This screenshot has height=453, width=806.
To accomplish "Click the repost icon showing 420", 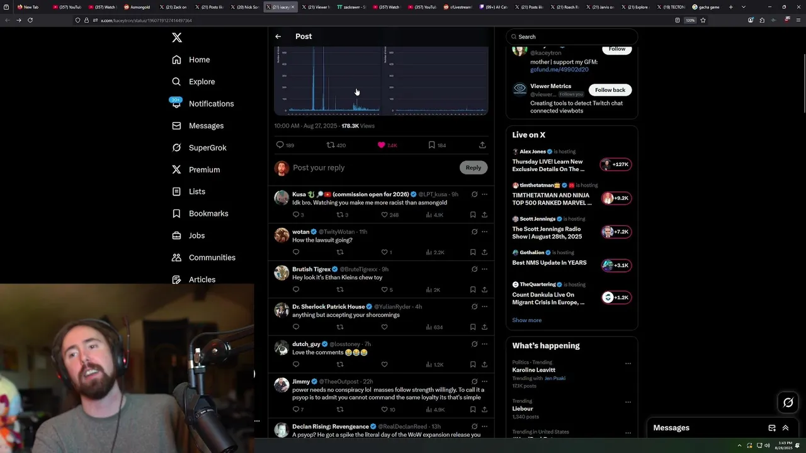I will [330, 145].
